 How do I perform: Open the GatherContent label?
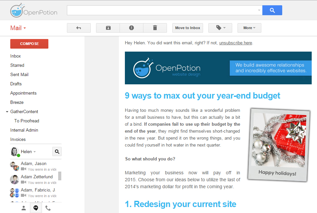(24, 112)
